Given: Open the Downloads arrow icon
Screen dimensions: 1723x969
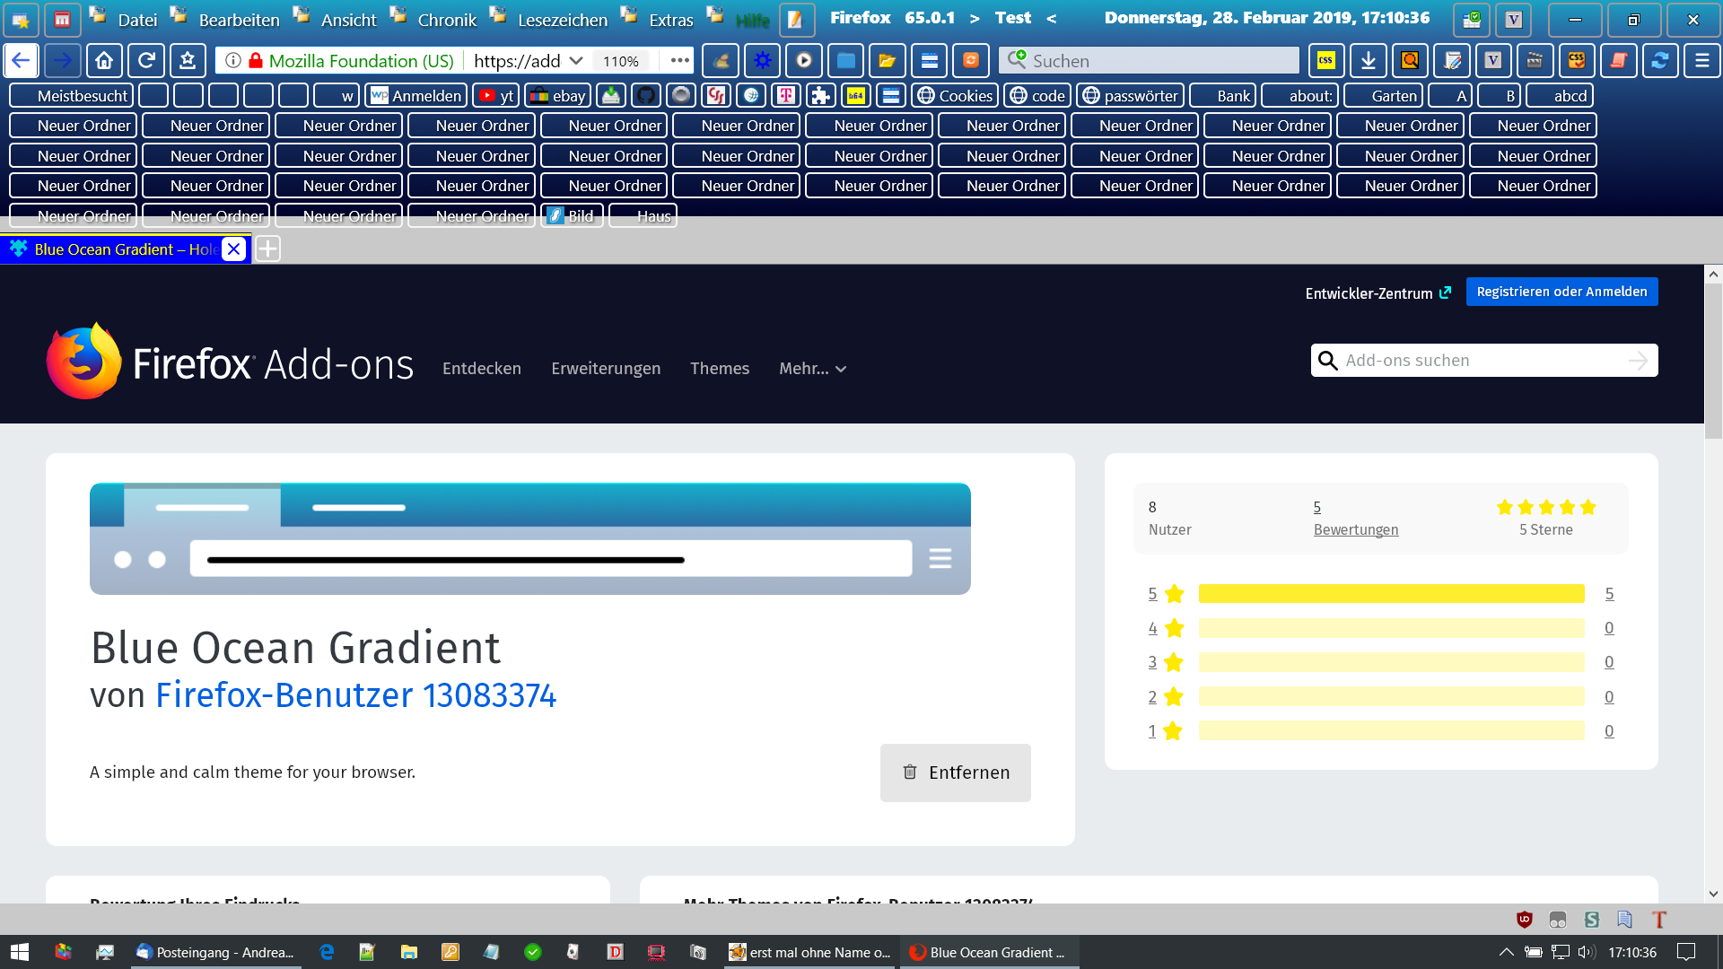Looking at the screenshot, I should [1368, 61].
